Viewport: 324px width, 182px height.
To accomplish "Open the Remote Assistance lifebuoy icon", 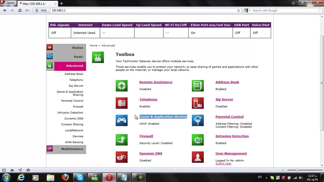I will (121, 86).
